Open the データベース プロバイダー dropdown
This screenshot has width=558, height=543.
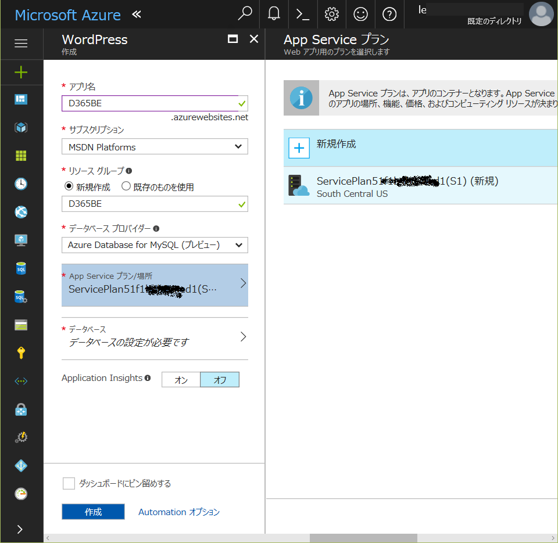[155, 245]
